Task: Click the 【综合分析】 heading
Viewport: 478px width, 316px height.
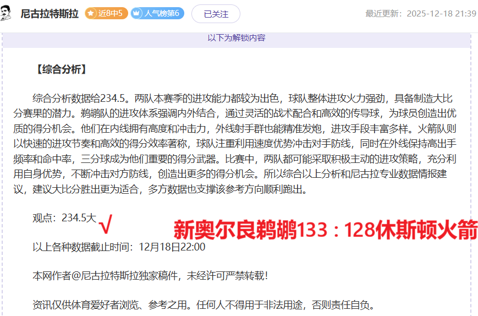Action: pos(60,69)
